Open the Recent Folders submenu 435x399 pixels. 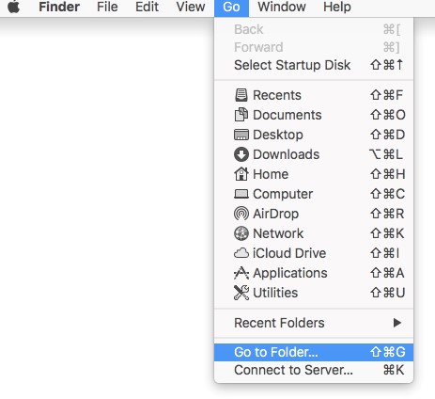[x=314, y=323]
